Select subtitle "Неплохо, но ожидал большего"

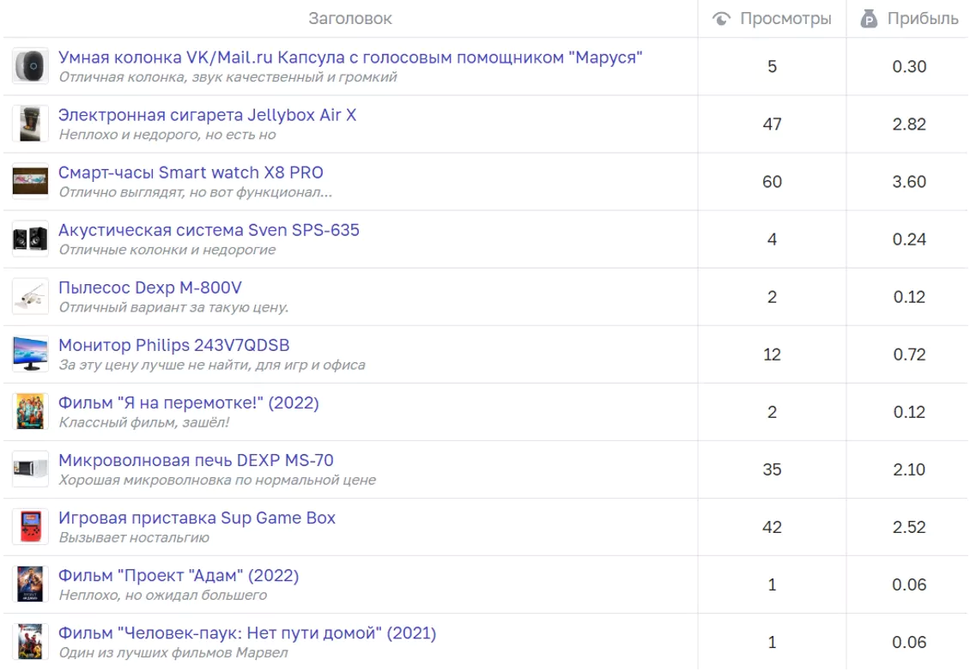(163, 595)
